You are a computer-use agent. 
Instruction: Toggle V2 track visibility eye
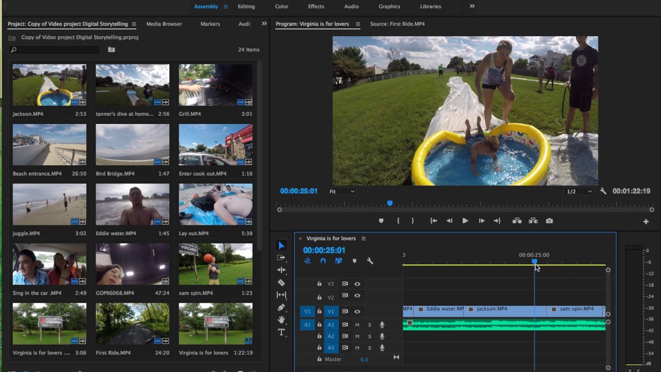pos(357,296)
